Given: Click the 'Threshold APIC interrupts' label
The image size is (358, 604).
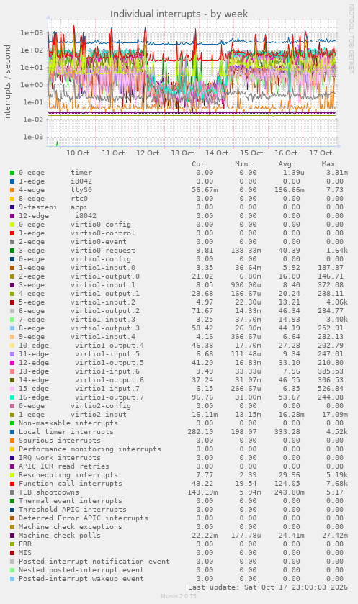Looking at the screenshot, I should tap(73, 510).
